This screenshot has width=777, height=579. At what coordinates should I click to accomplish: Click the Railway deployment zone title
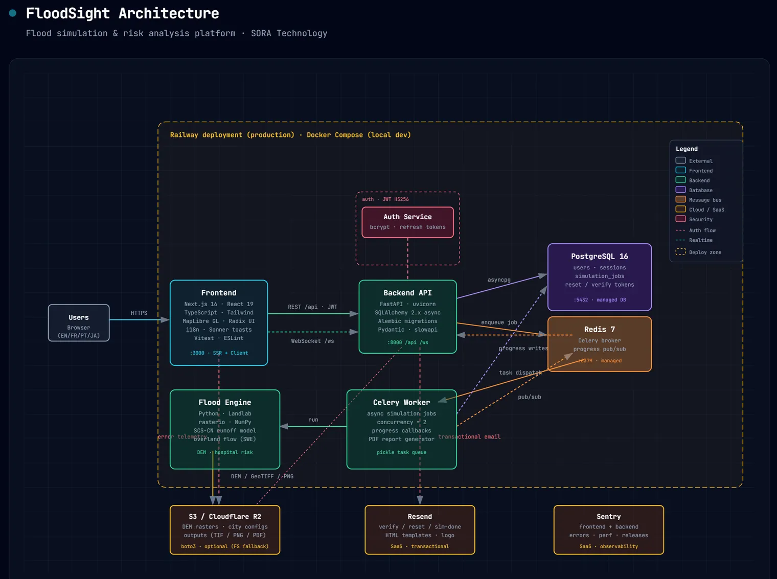290,135
